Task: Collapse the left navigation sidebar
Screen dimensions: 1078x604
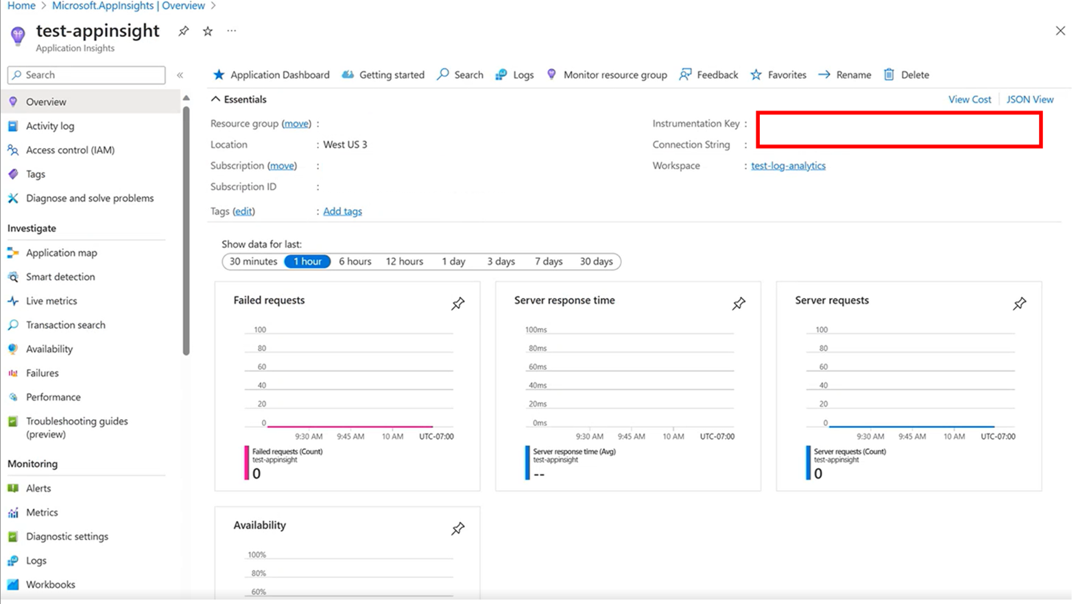Action: (180, 75)
